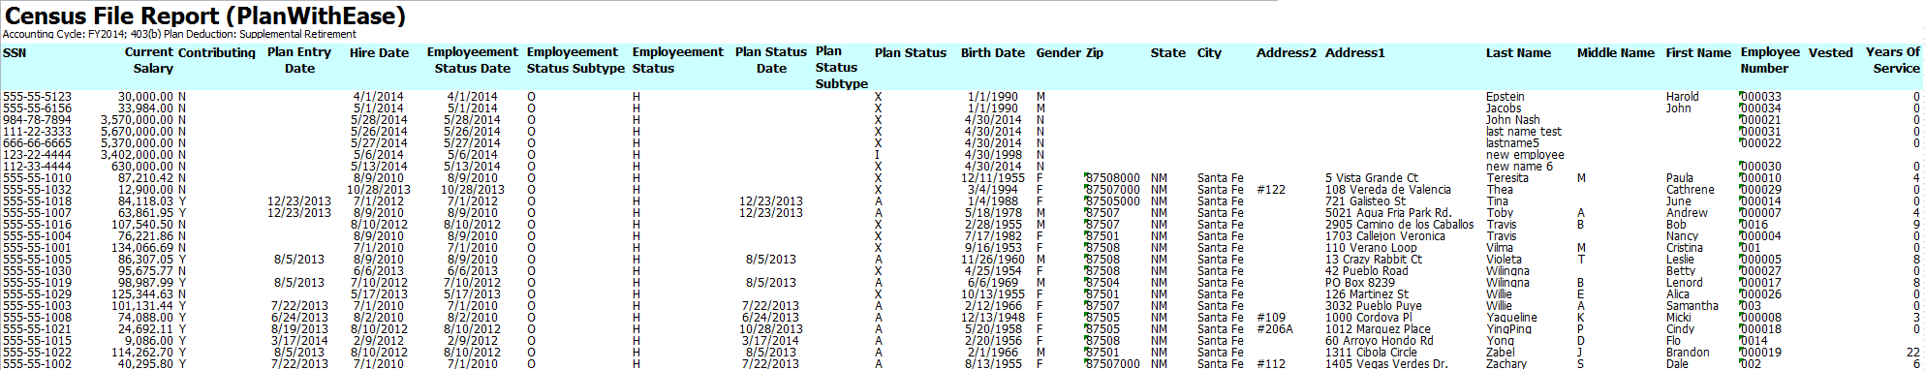1925x370 pixels.
Task: Click the plan entry date 3/17/2014
Action: tap(299, 341)
